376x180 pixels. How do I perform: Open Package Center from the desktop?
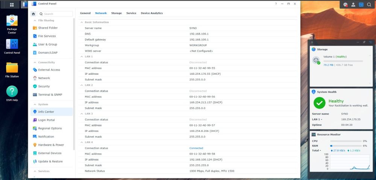point(12,24)
